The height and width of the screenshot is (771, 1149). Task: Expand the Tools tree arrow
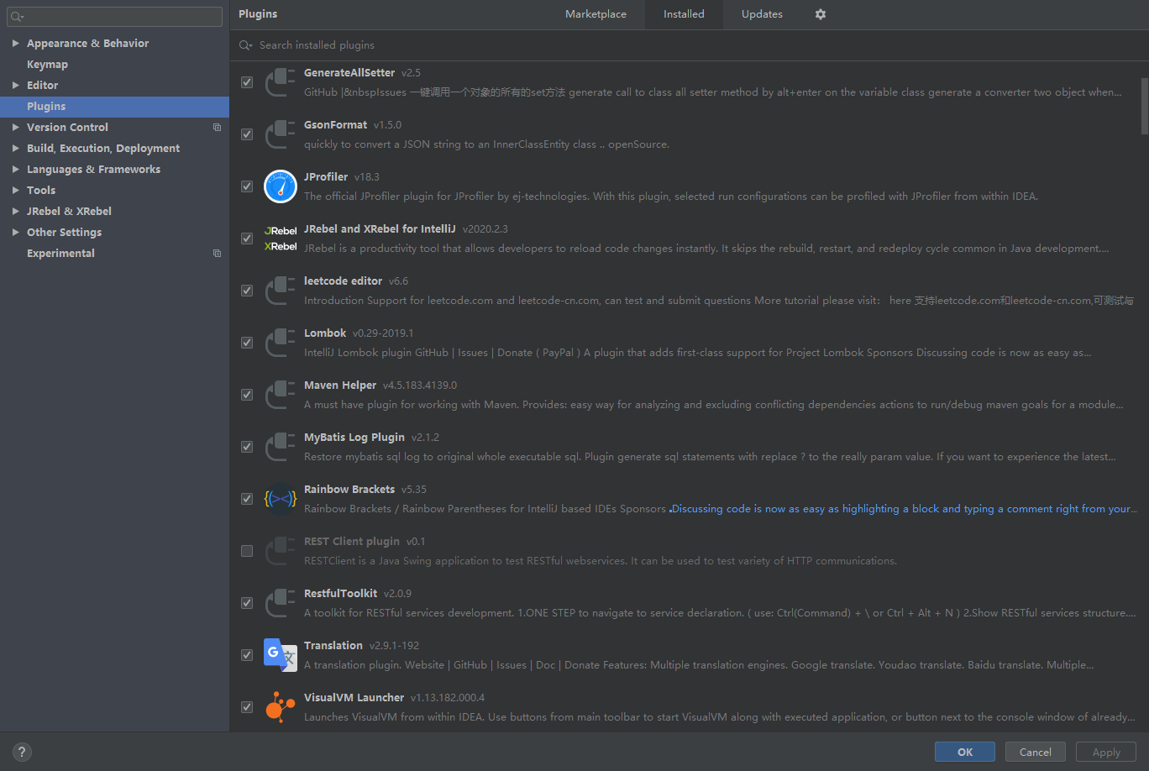pos(15,191)
